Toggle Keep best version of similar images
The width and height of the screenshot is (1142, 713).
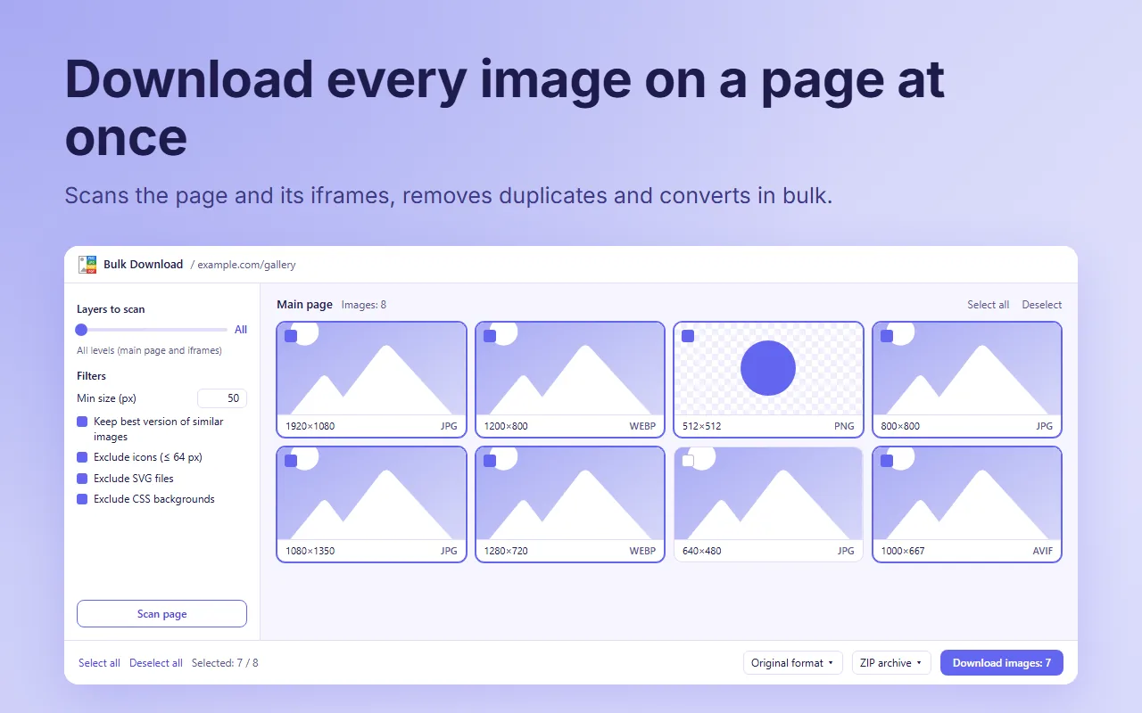point(82,422)
